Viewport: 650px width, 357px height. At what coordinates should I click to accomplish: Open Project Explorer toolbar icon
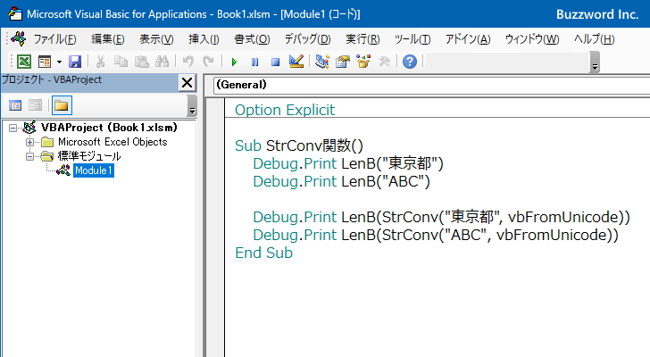click(x=322, y=62)
